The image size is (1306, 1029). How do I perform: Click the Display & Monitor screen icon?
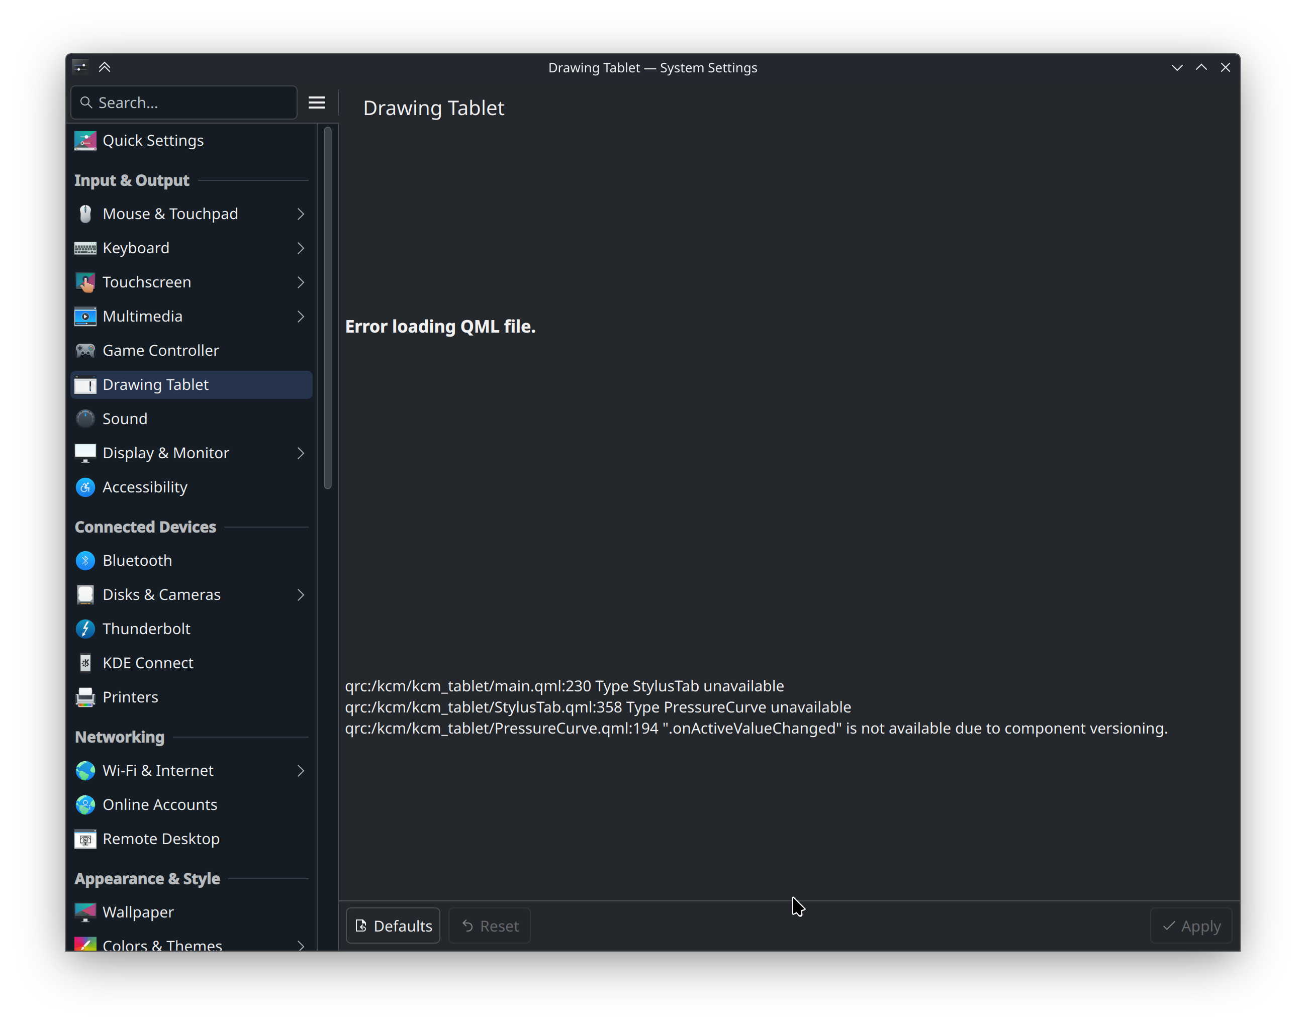[x=85, y=453]
